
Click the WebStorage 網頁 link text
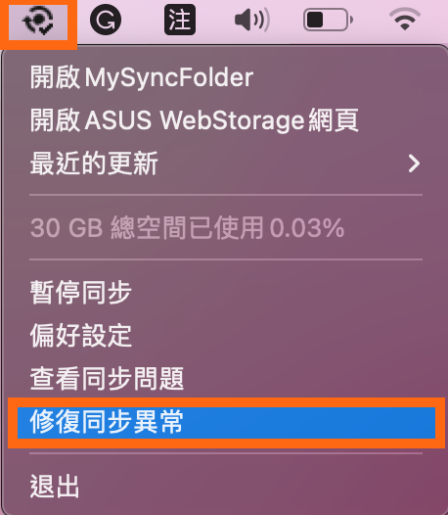[x=259, y=120]
